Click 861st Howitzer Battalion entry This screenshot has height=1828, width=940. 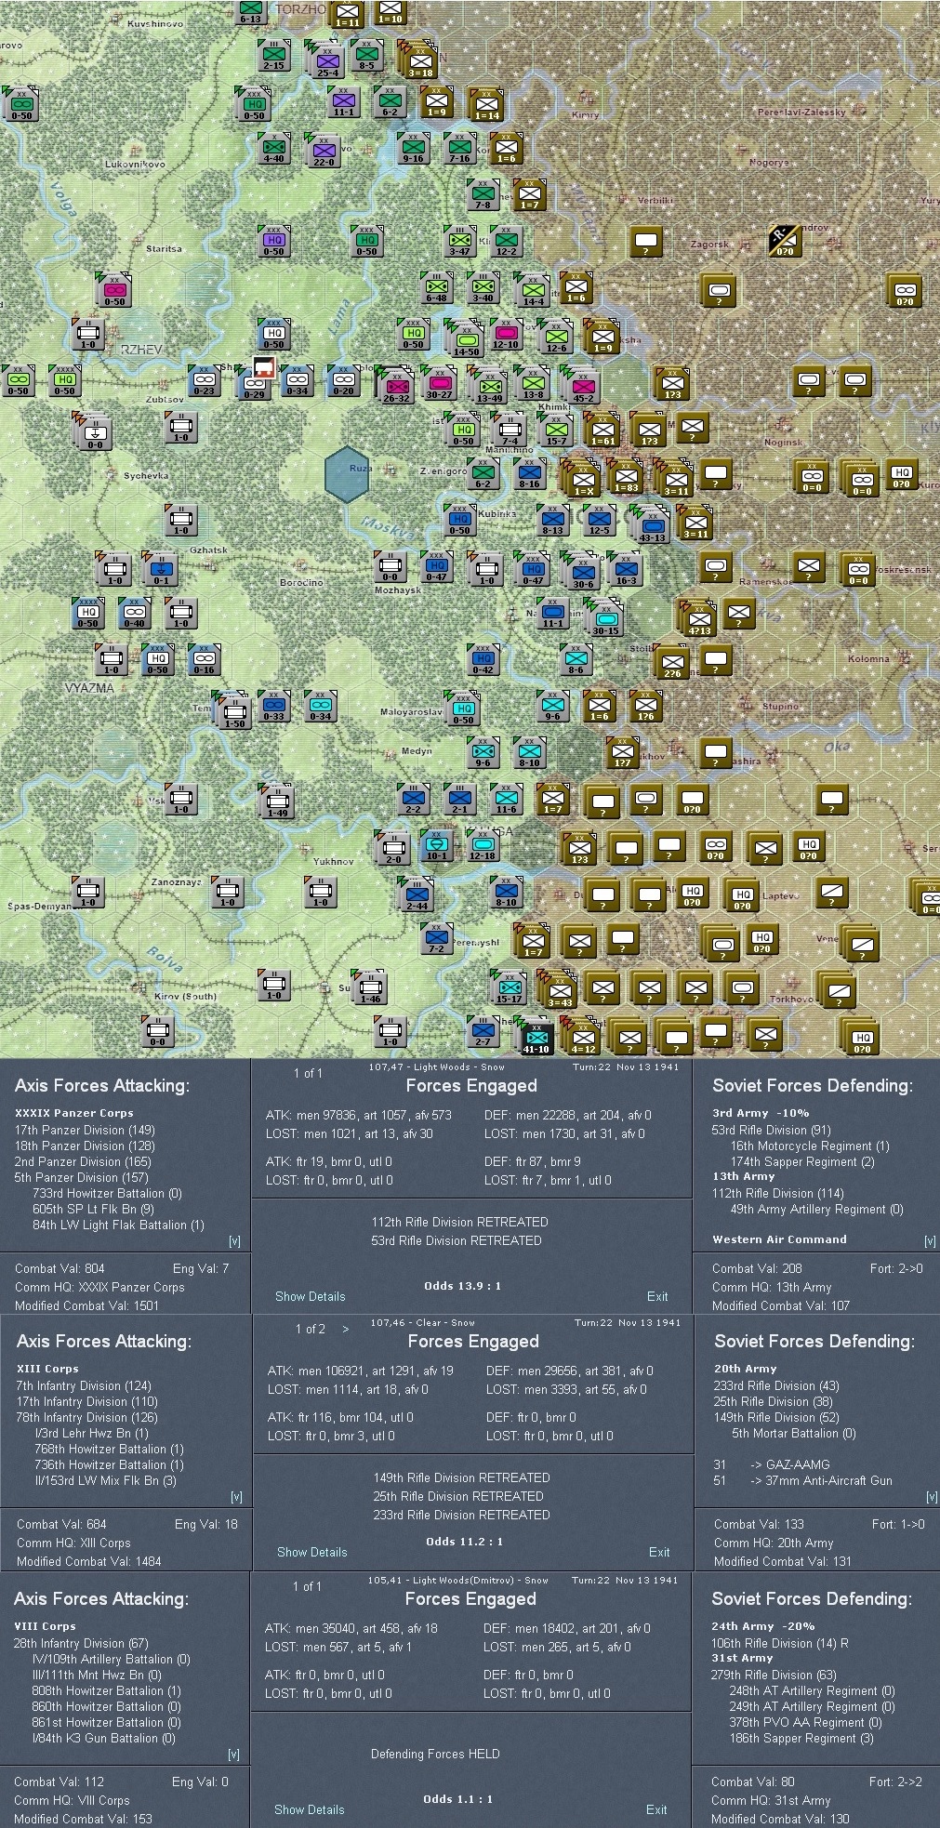pos(106,1722)
